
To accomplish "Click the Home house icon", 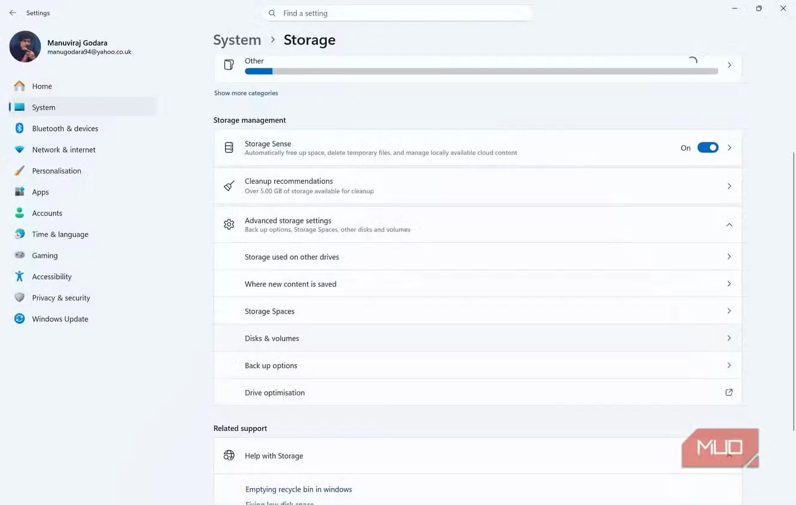I will 20,86.
